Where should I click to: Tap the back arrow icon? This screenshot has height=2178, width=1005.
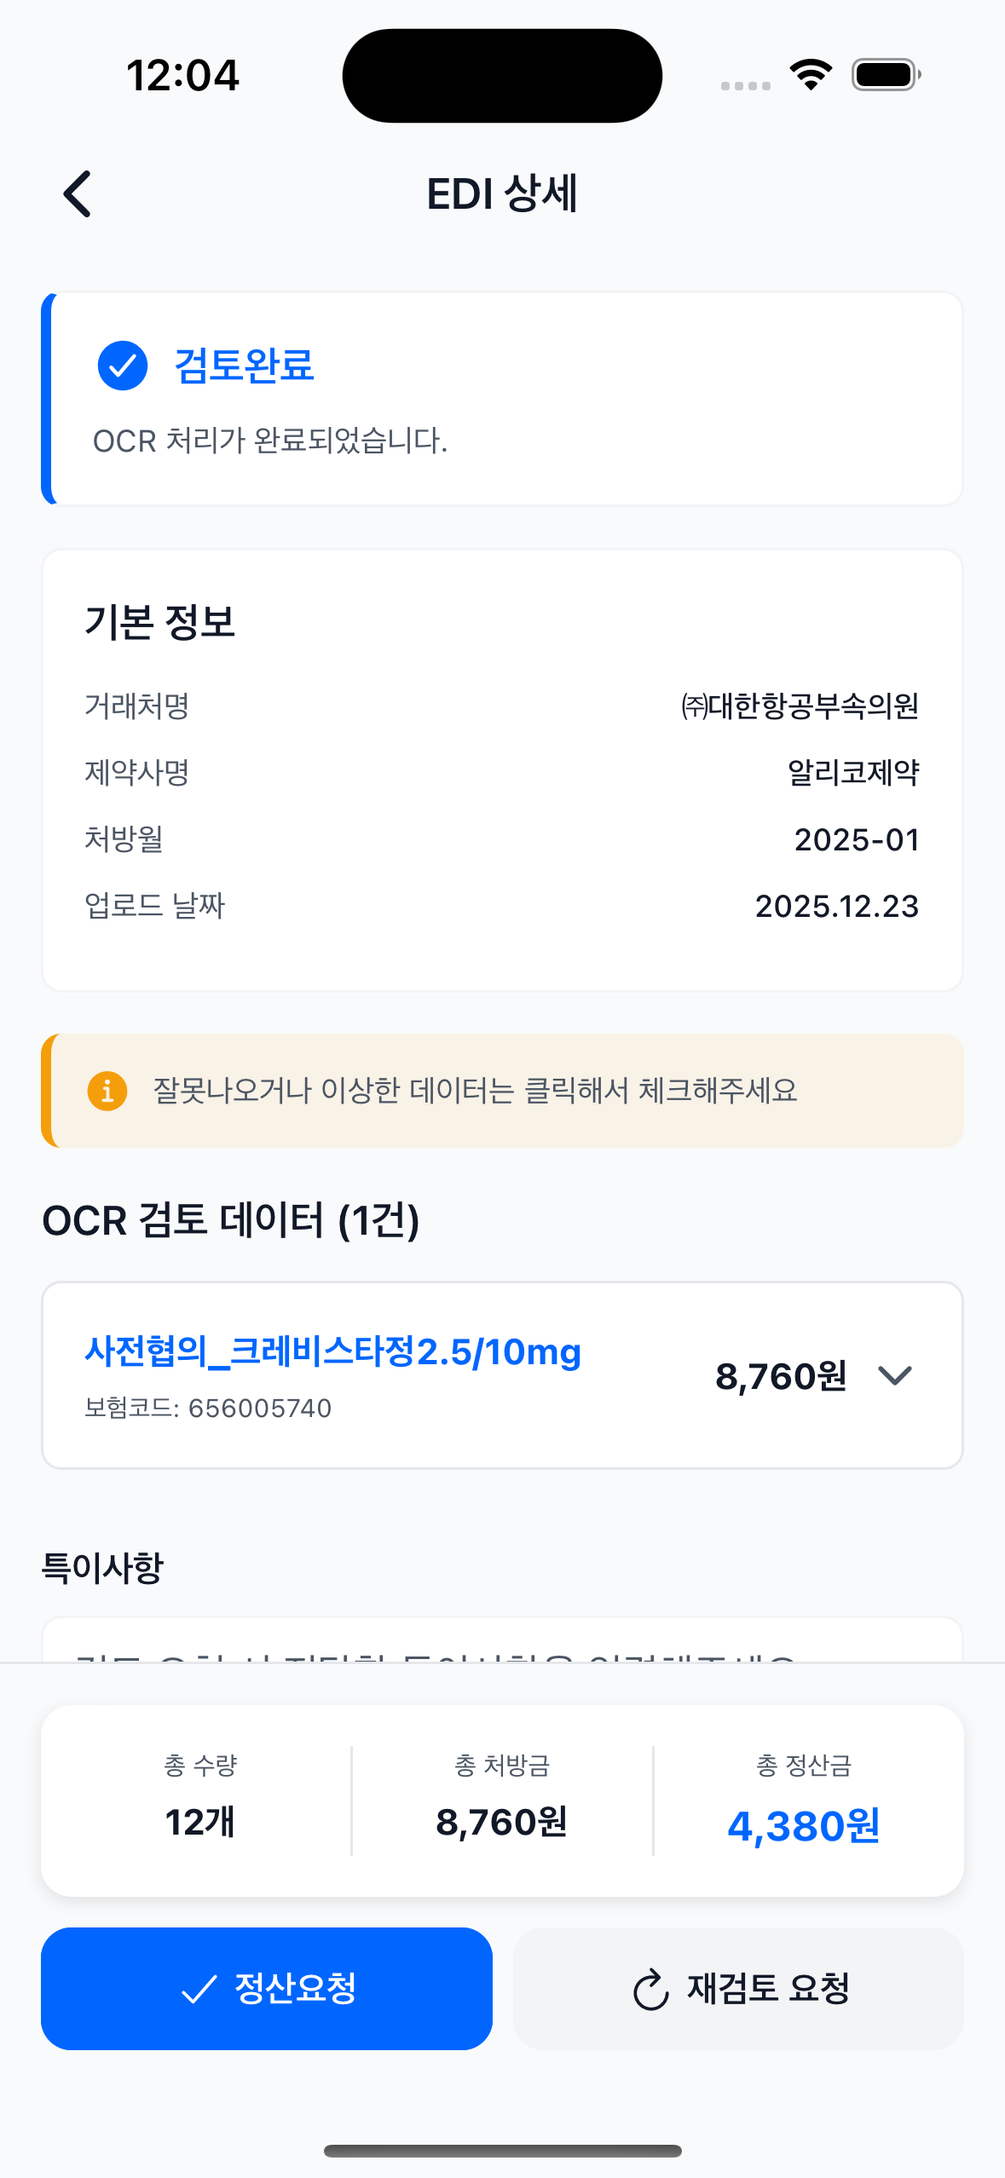pyautogui.click(x=78, y=194)
